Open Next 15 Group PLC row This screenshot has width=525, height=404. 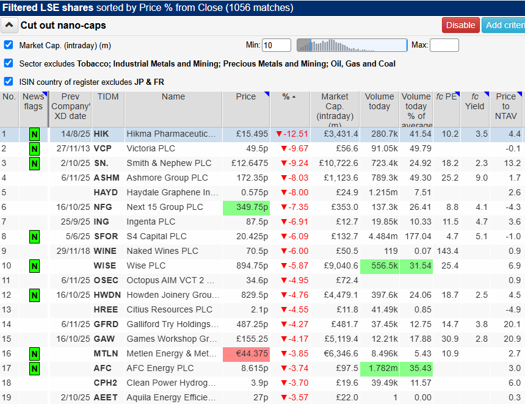click(x=261, y=207)
